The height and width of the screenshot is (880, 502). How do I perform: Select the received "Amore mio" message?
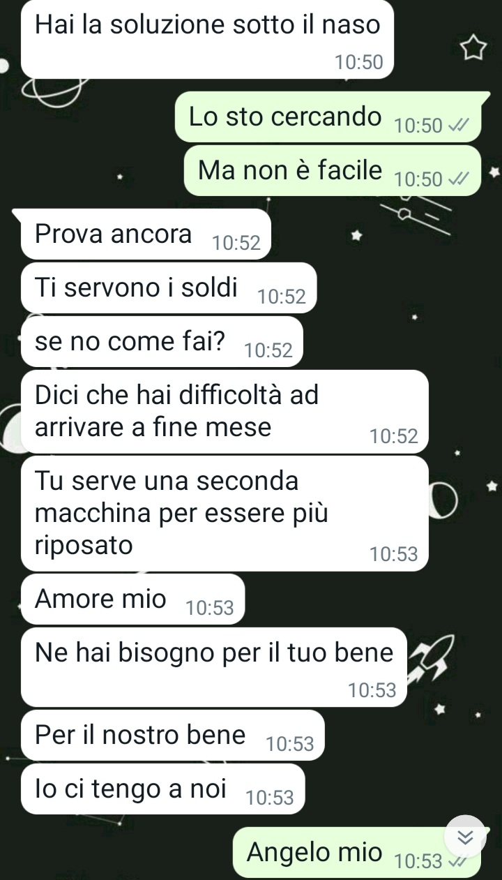(132, 599)
